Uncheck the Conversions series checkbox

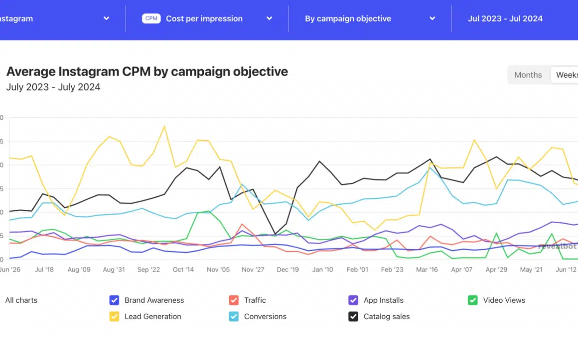(234, 317)
